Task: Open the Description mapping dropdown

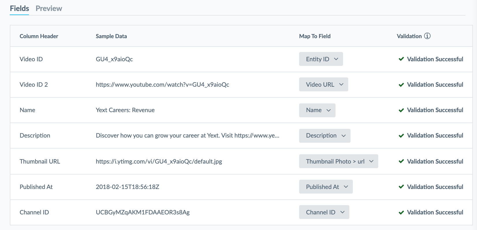Action: click(325, 136)
